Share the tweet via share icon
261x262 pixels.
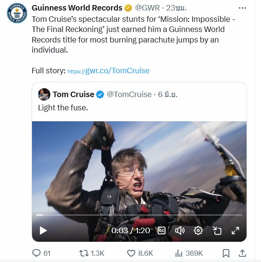tap(242, 253)
